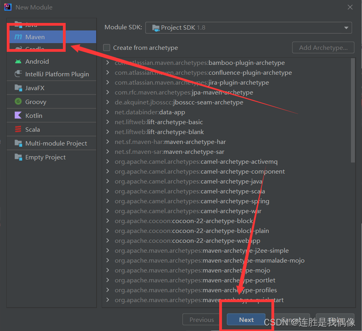Expand the confluence-plugin-archetype entry
The image size is (362, 331).
click(x=108, y=72)
